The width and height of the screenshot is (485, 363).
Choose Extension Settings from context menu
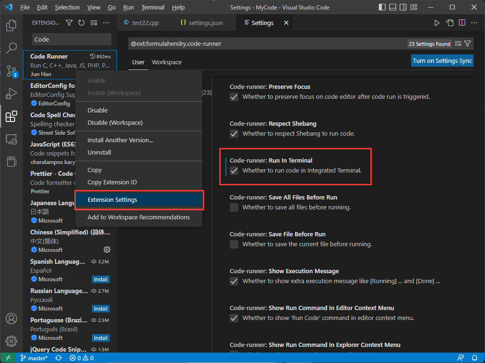click(x=139, y=200)
